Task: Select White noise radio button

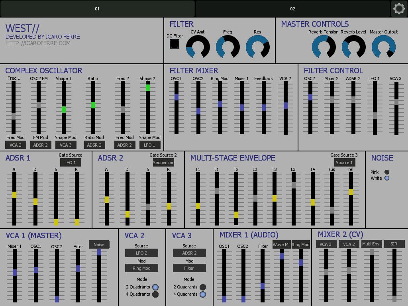Action: click(x=387, y=178)
